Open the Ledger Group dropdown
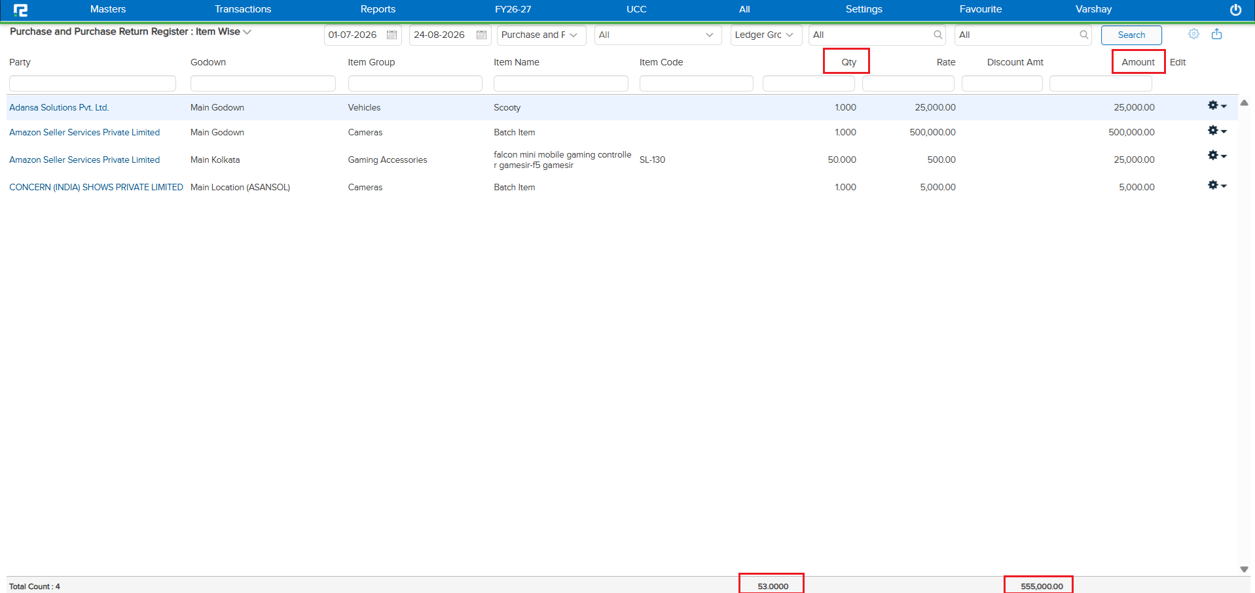 766,35
